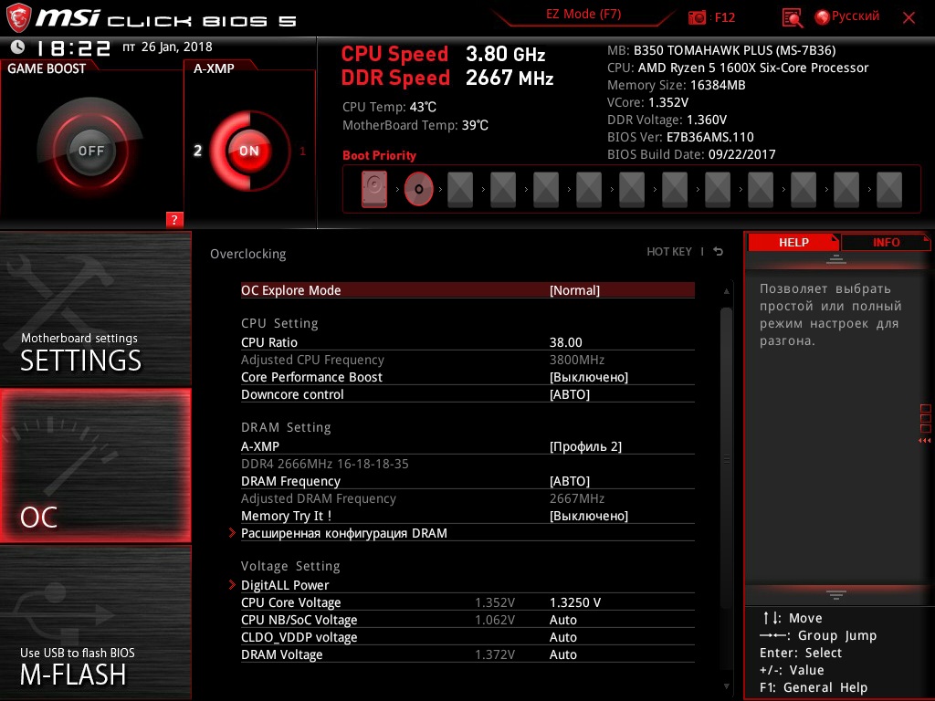Click the DDR Speed 2667 MHz readout

pos(447,78)
